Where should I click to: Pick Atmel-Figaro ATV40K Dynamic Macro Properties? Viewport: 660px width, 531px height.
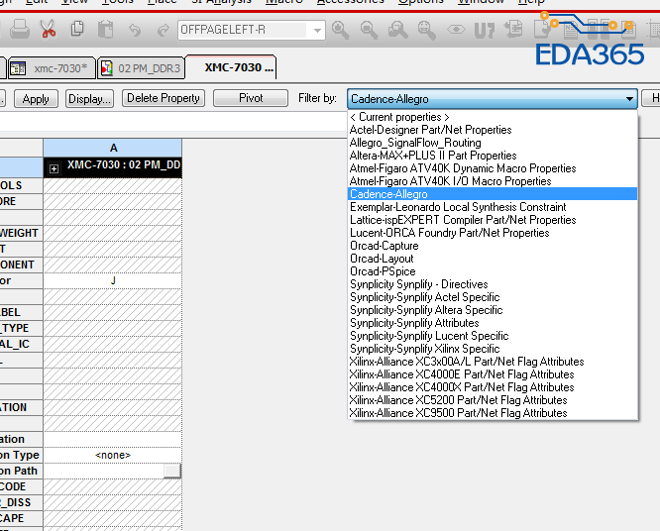(x=493, y=168)
